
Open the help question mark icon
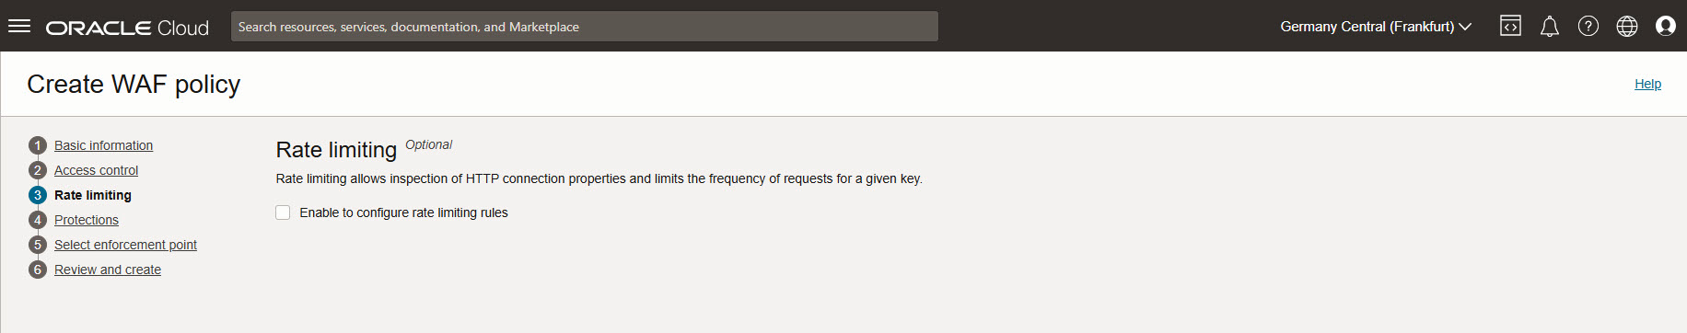(x=1588, y=26)
